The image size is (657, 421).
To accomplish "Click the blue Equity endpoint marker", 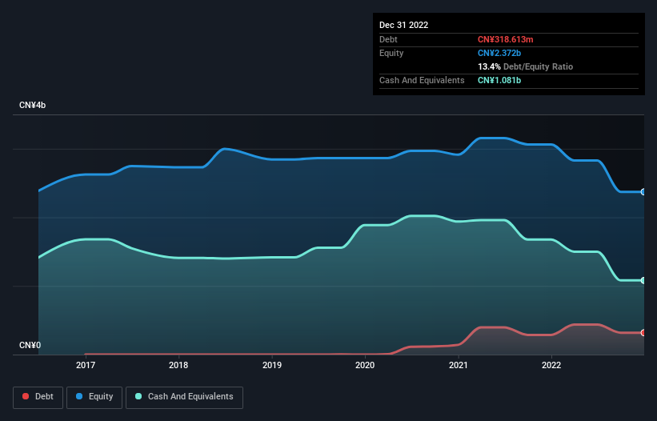I will tap(643, 192).
